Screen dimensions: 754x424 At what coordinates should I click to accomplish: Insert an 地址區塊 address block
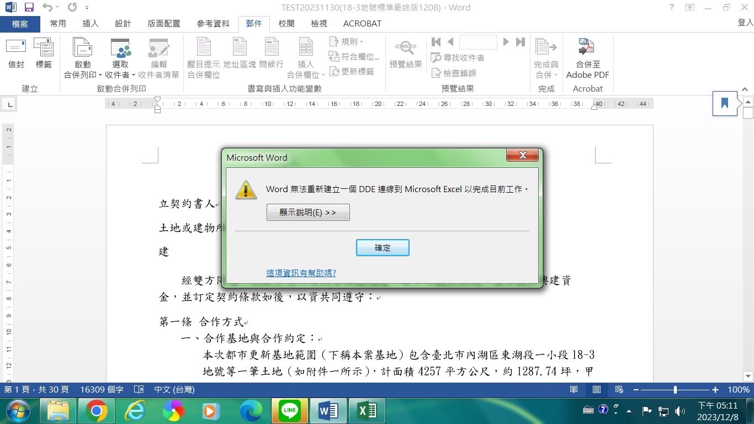pos(240,54)
